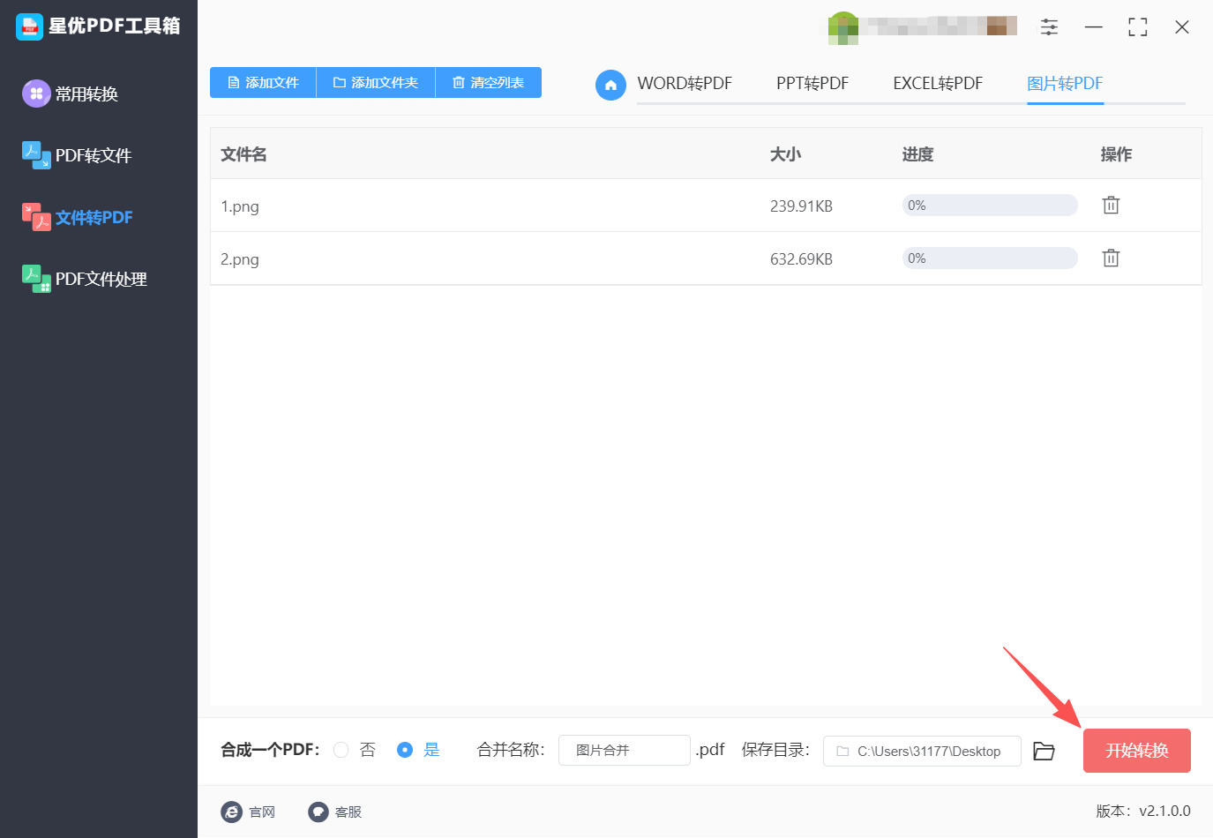Select the 常用转换 sidebar item
The height and width of the screenshot is (838, 1213).
[x=71, y=94]
